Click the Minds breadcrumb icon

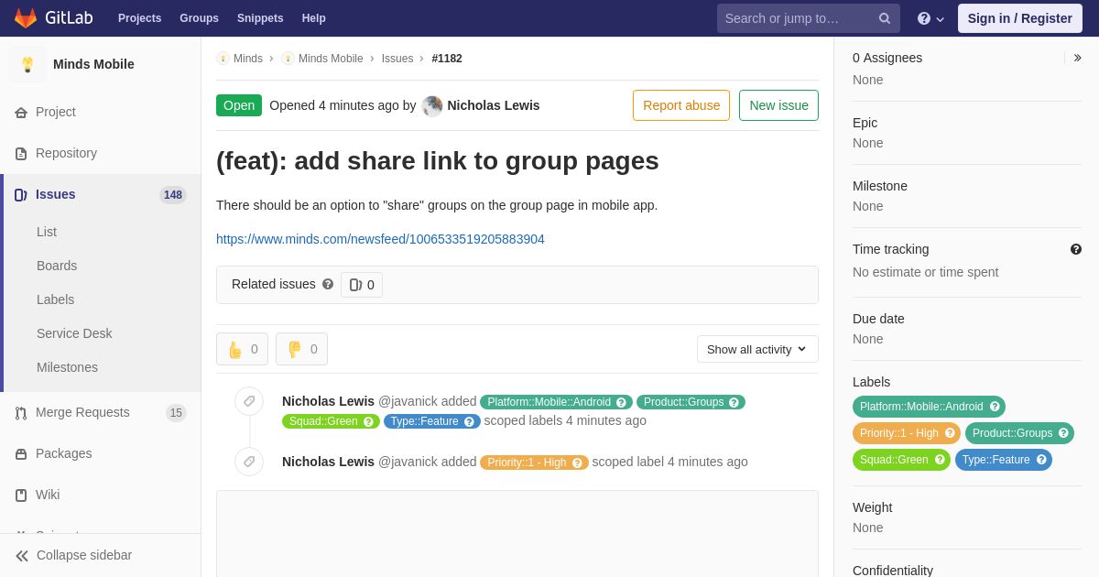[223, 59]
